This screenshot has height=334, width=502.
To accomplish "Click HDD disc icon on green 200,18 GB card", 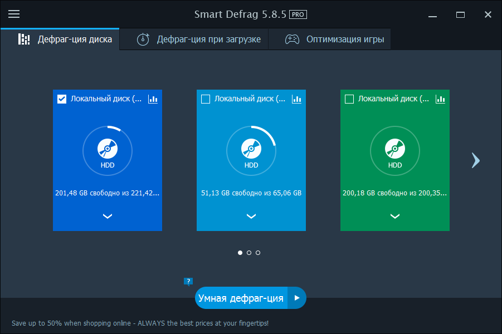I will coord(395,149).
